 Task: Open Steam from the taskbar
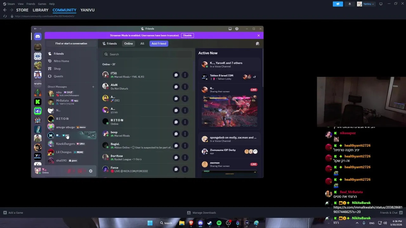click(210, 223)
